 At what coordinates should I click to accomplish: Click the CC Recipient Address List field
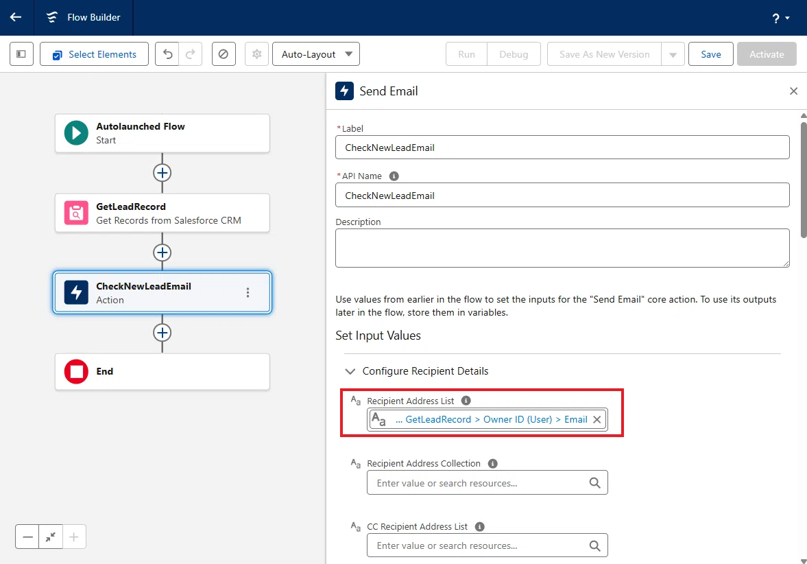point(487,545)
